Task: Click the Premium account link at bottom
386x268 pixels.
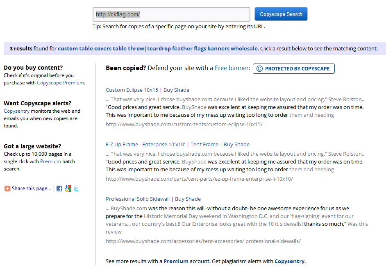Action: tap(176, 261)
